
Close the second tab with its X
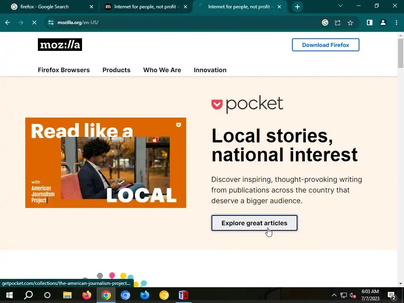[185, 7]
